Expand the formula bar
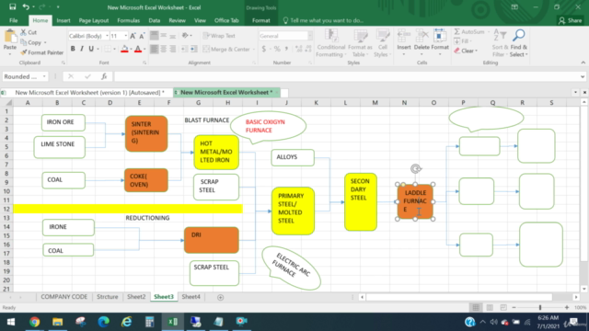Screen dimensions: 589x331 [x=583, y=76]
